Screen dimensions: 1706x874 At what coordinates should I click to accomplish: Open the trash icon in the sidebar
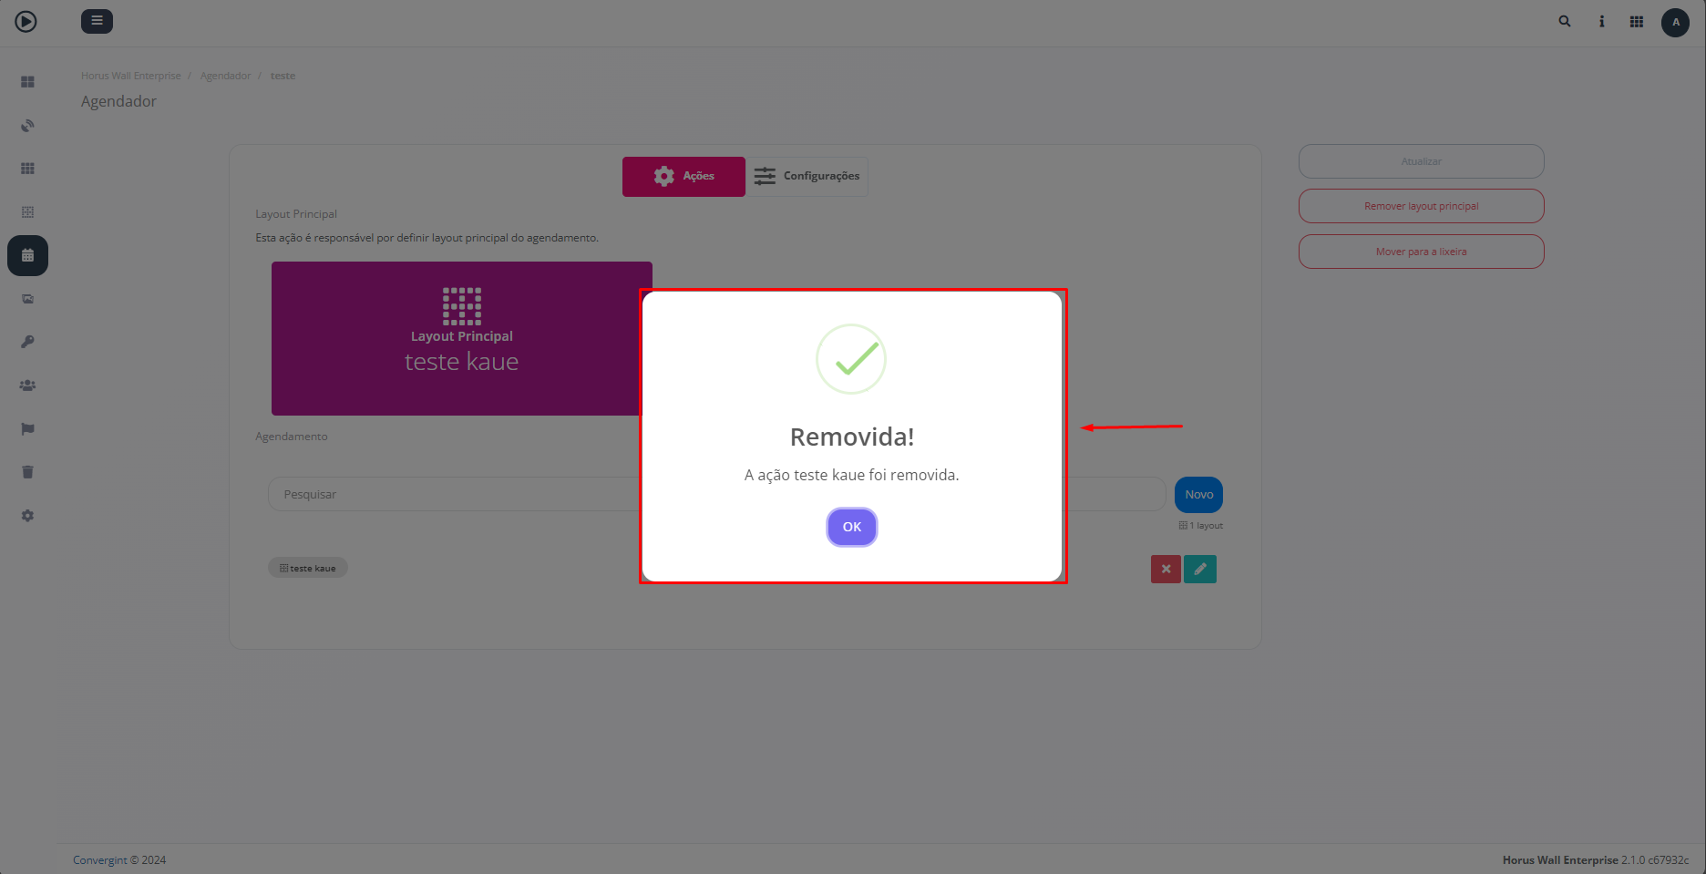[27, 472]
